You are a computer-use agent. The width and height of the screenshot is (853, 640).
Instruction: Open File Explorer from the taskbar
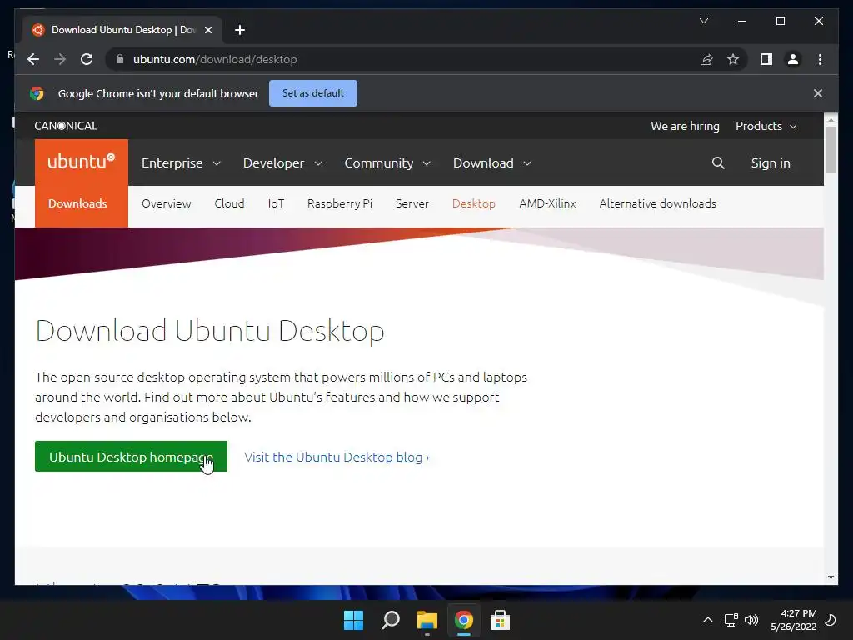coord(427,620)
